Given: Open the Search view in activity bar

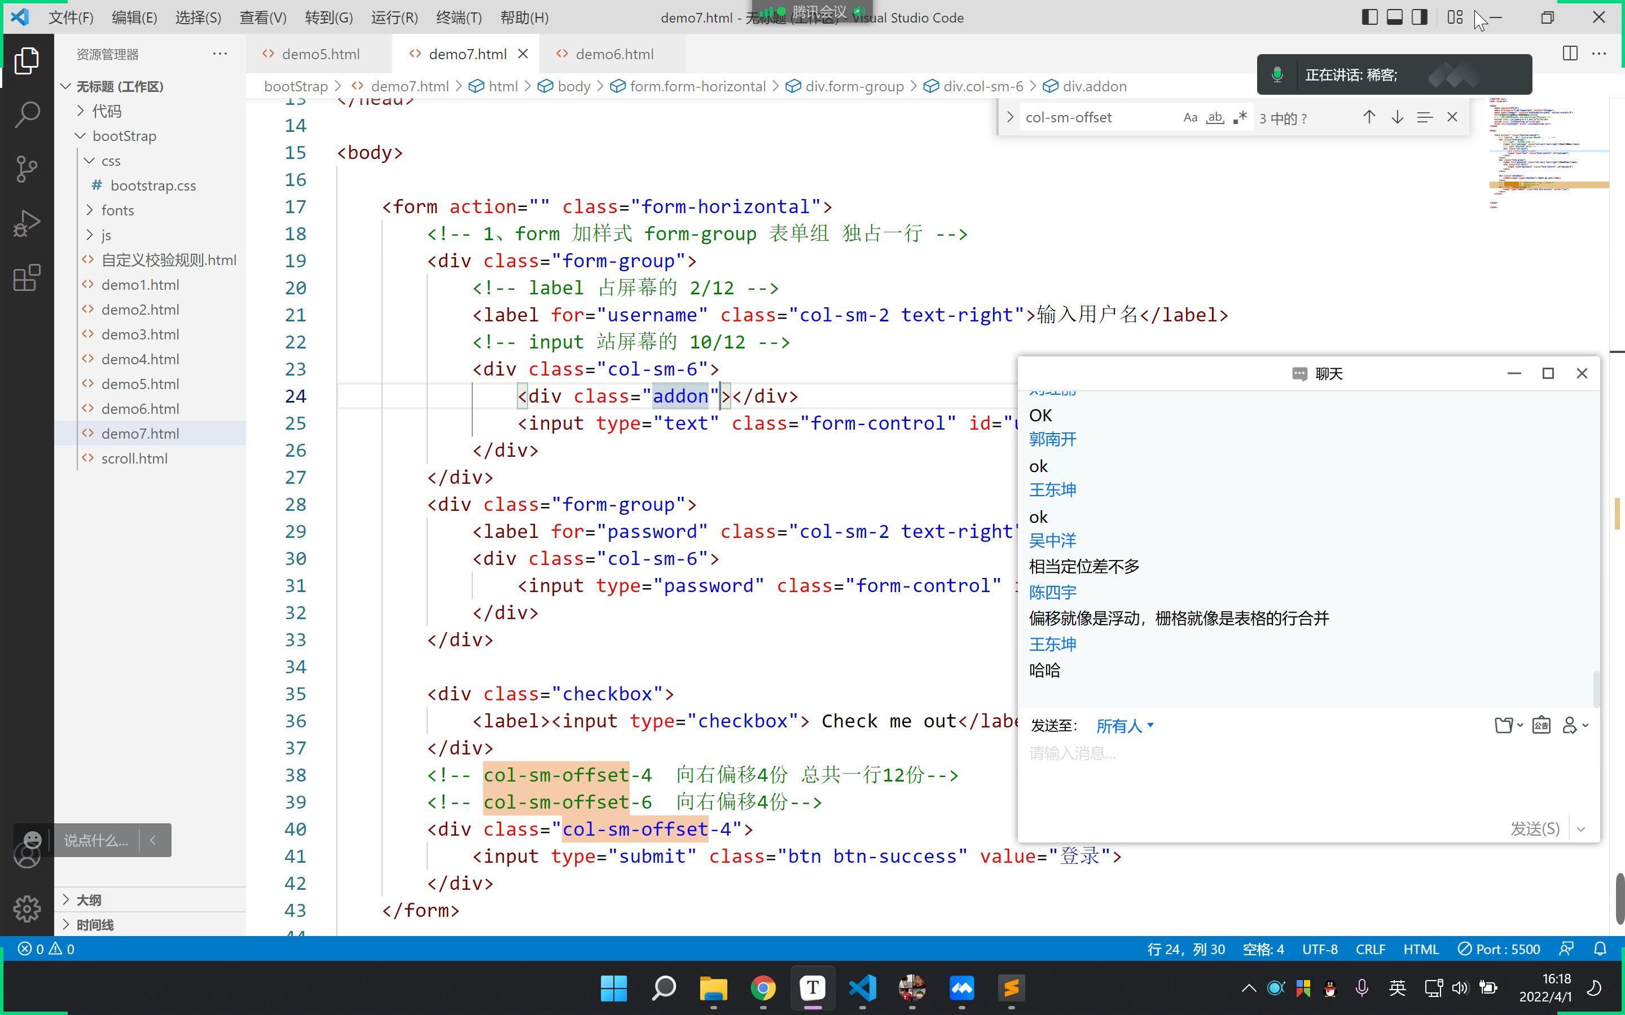Looking at the screenshot, I should pos(27,114).
